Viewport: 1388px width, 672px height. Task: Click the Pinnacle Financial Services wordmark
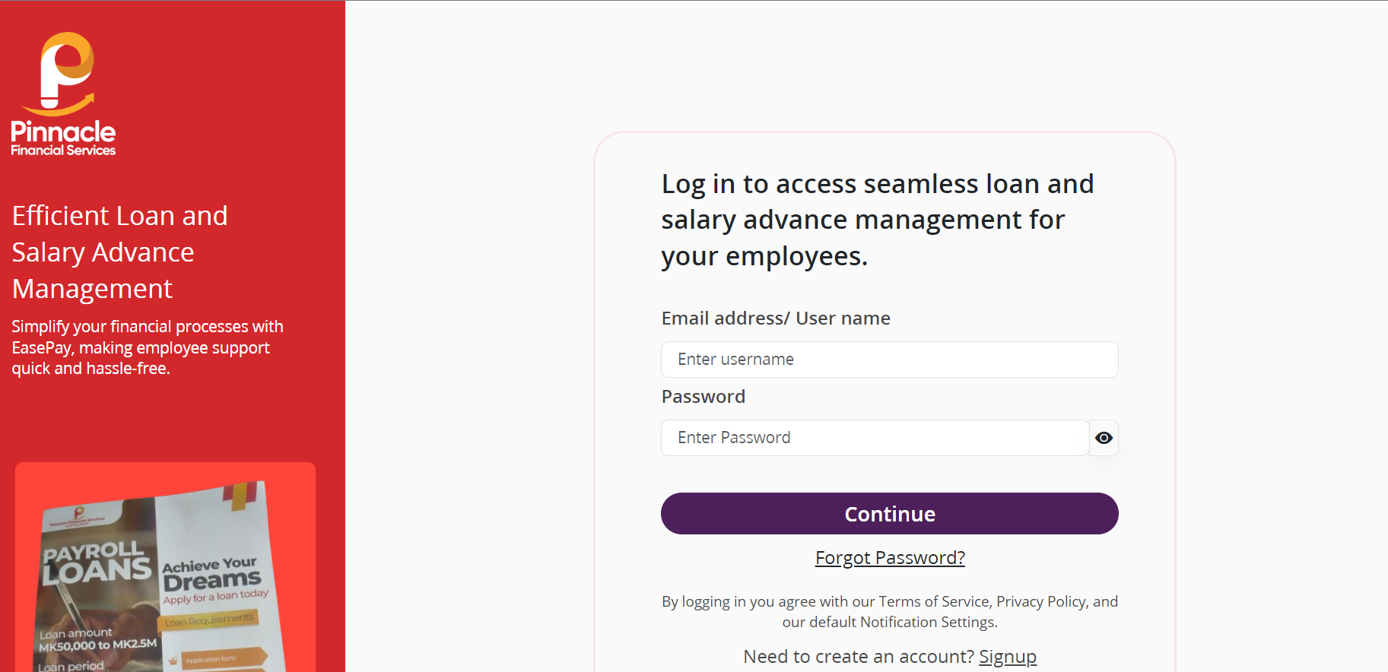63,138
